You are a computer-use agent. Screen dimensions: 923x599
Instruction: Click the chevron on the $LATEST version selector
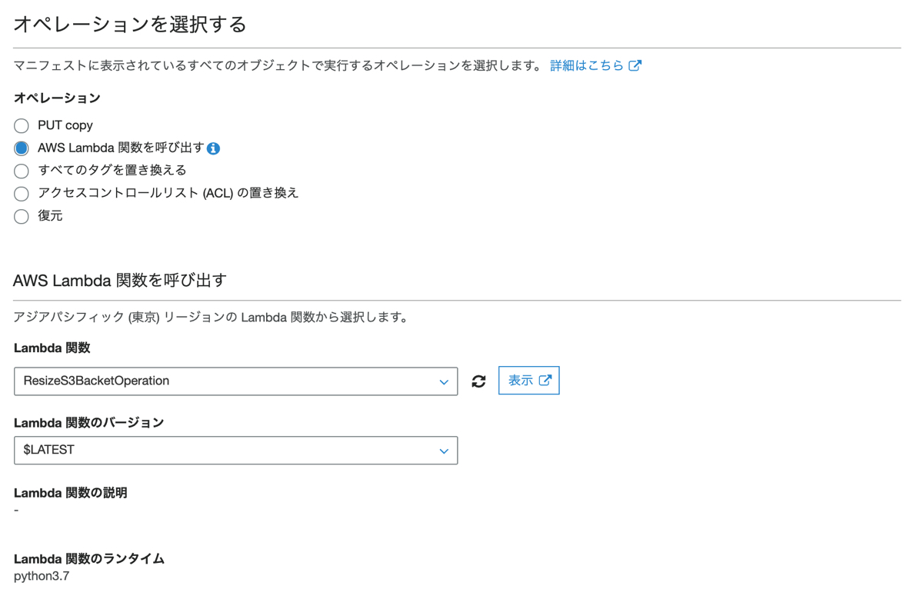[x=444, y=451]
